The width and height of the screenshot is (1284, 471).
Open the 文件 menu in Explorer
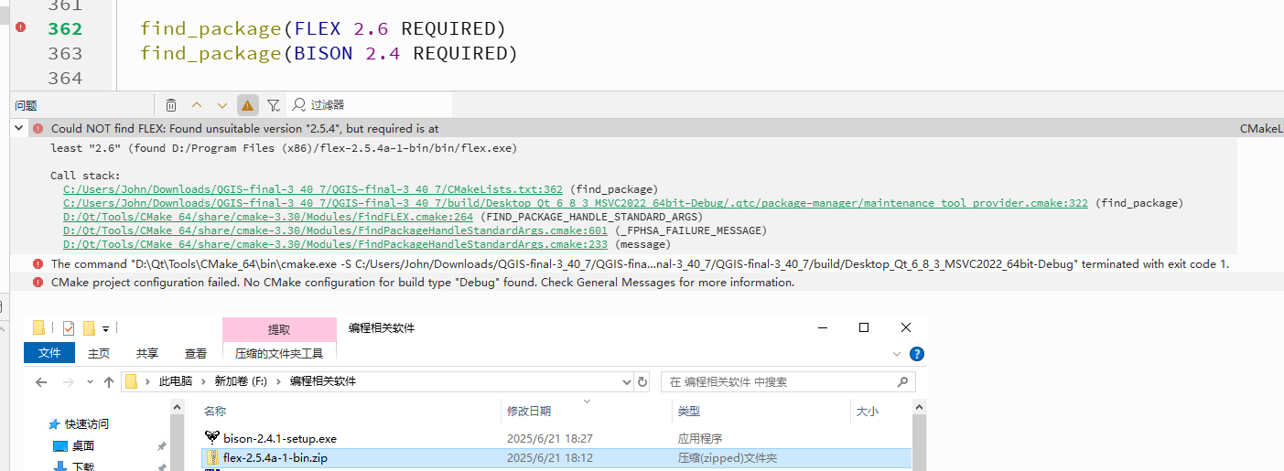(x=49, y=353)
